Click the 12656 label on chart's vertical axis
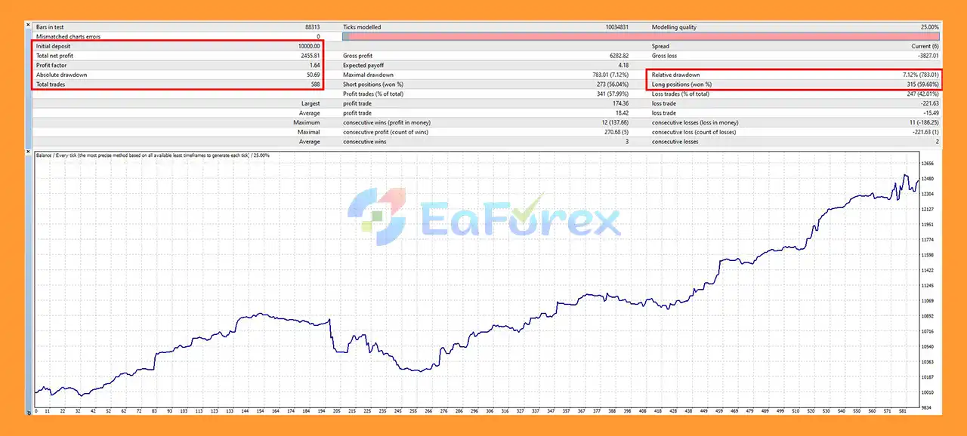The width and height of the screenshot is (967, 436). tap(928, 164)
